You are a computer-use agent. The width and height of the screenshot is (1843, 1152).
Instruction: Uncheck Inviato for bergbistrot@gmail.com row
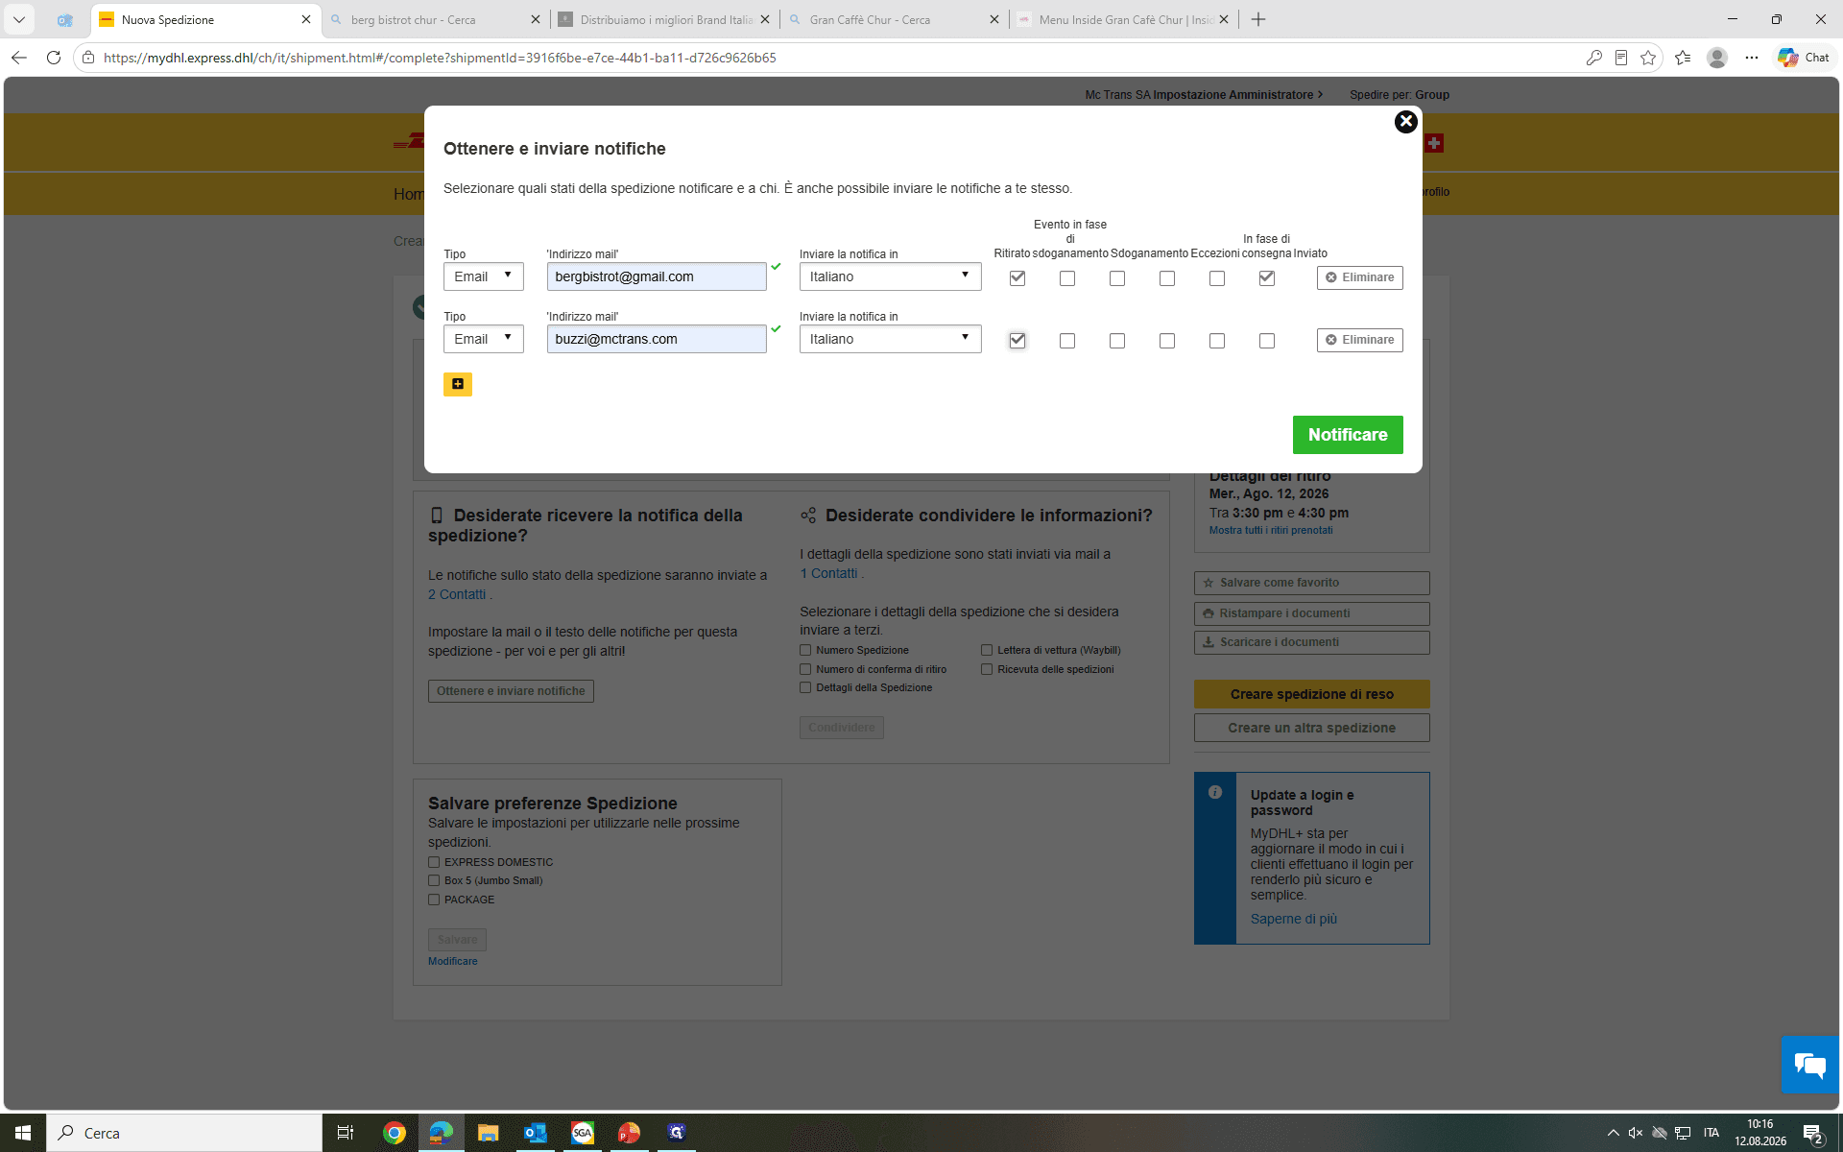pos(1267,278)
